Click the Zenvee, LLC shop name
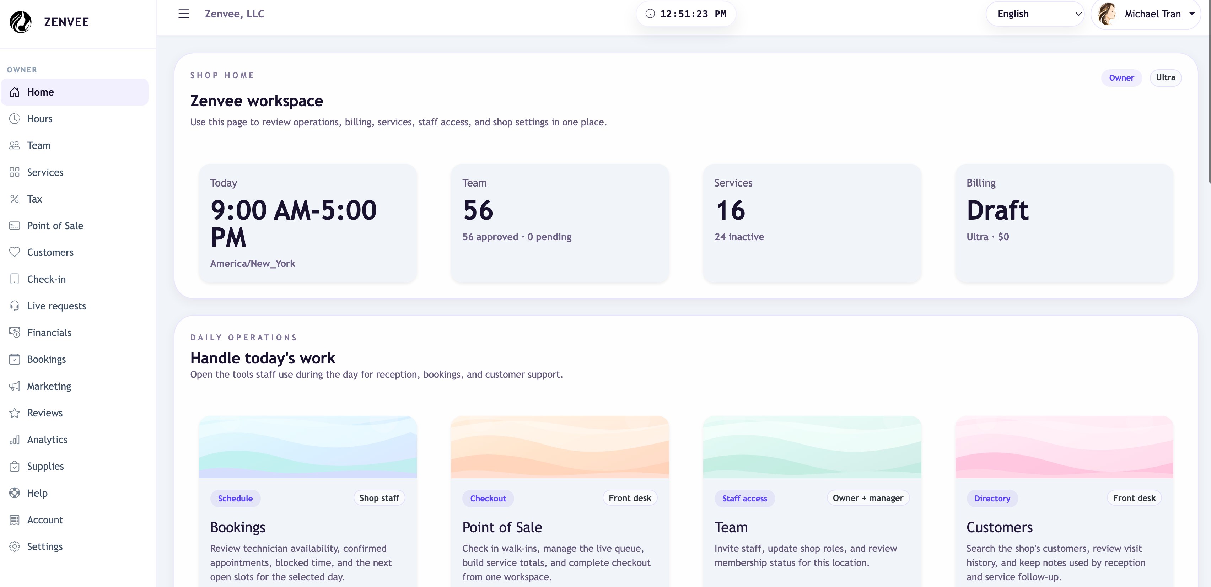This screenshot has width=1211, height=587. pos(234,14)
